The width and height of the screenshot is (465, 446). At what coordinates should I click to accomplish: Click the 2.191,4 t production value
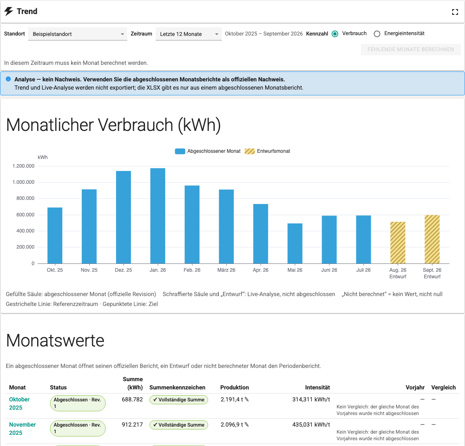[x=232, y=399]
